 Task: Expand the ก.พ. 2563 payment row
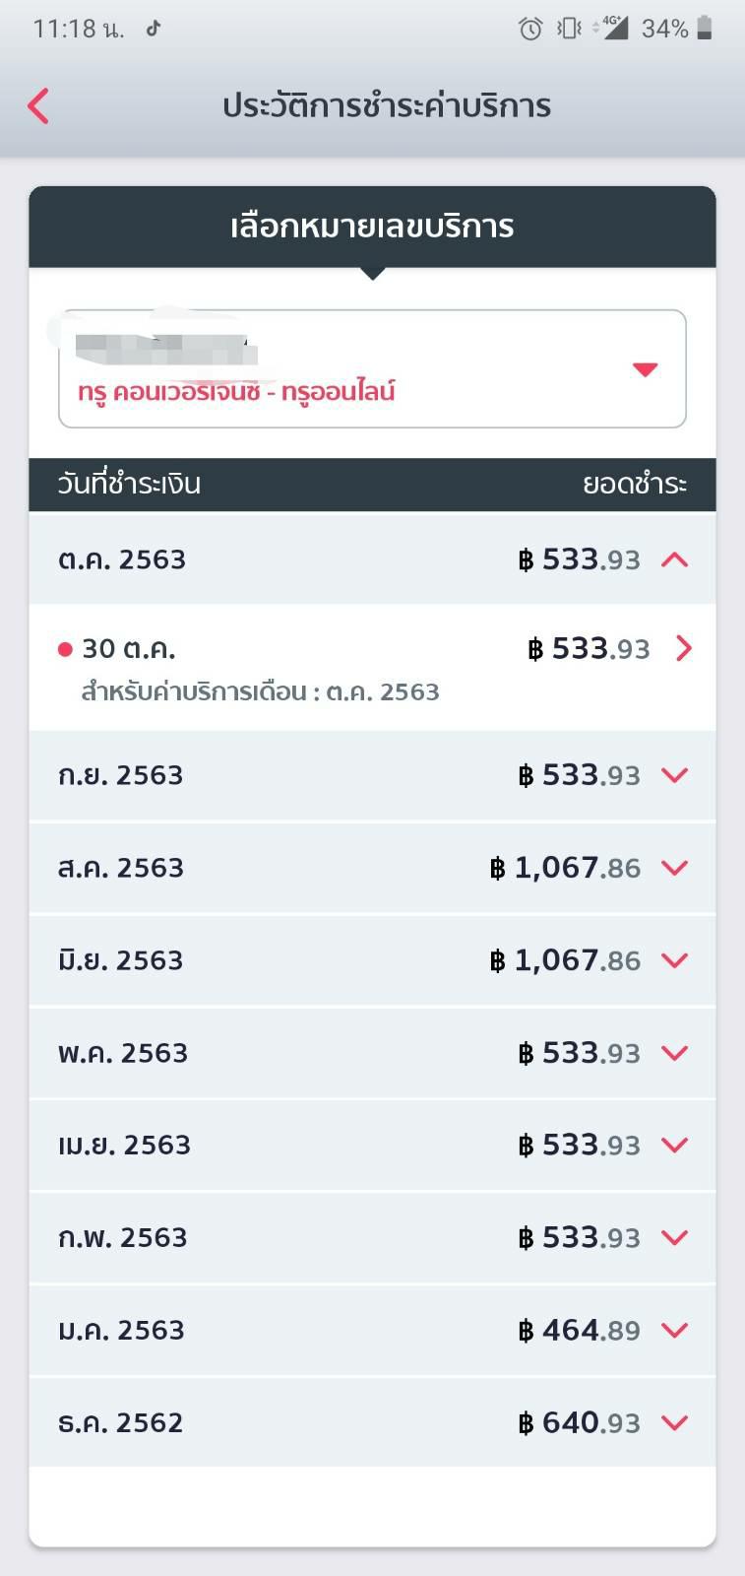point(675,1237)
